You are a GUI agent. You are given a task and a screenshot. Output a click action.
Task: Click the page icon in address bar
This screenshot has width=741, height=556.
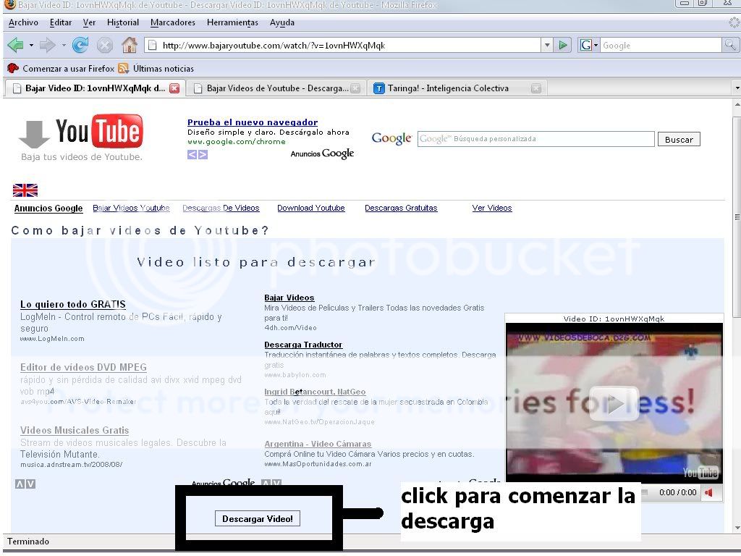coord(152,46)
